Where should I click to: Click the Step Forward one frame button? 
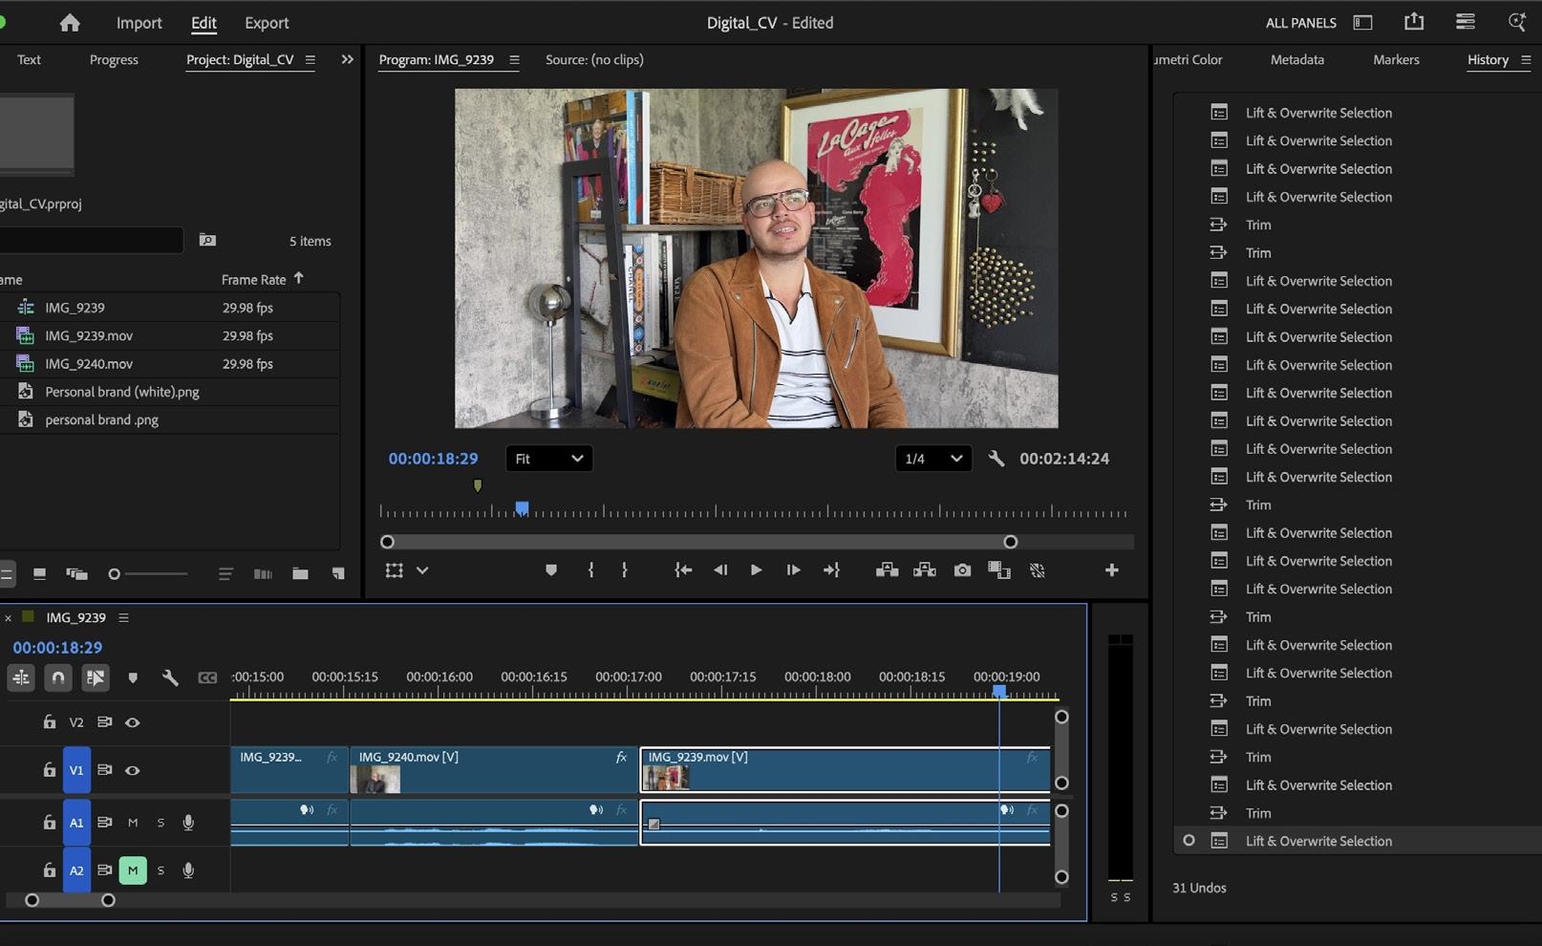click(793, 570)
